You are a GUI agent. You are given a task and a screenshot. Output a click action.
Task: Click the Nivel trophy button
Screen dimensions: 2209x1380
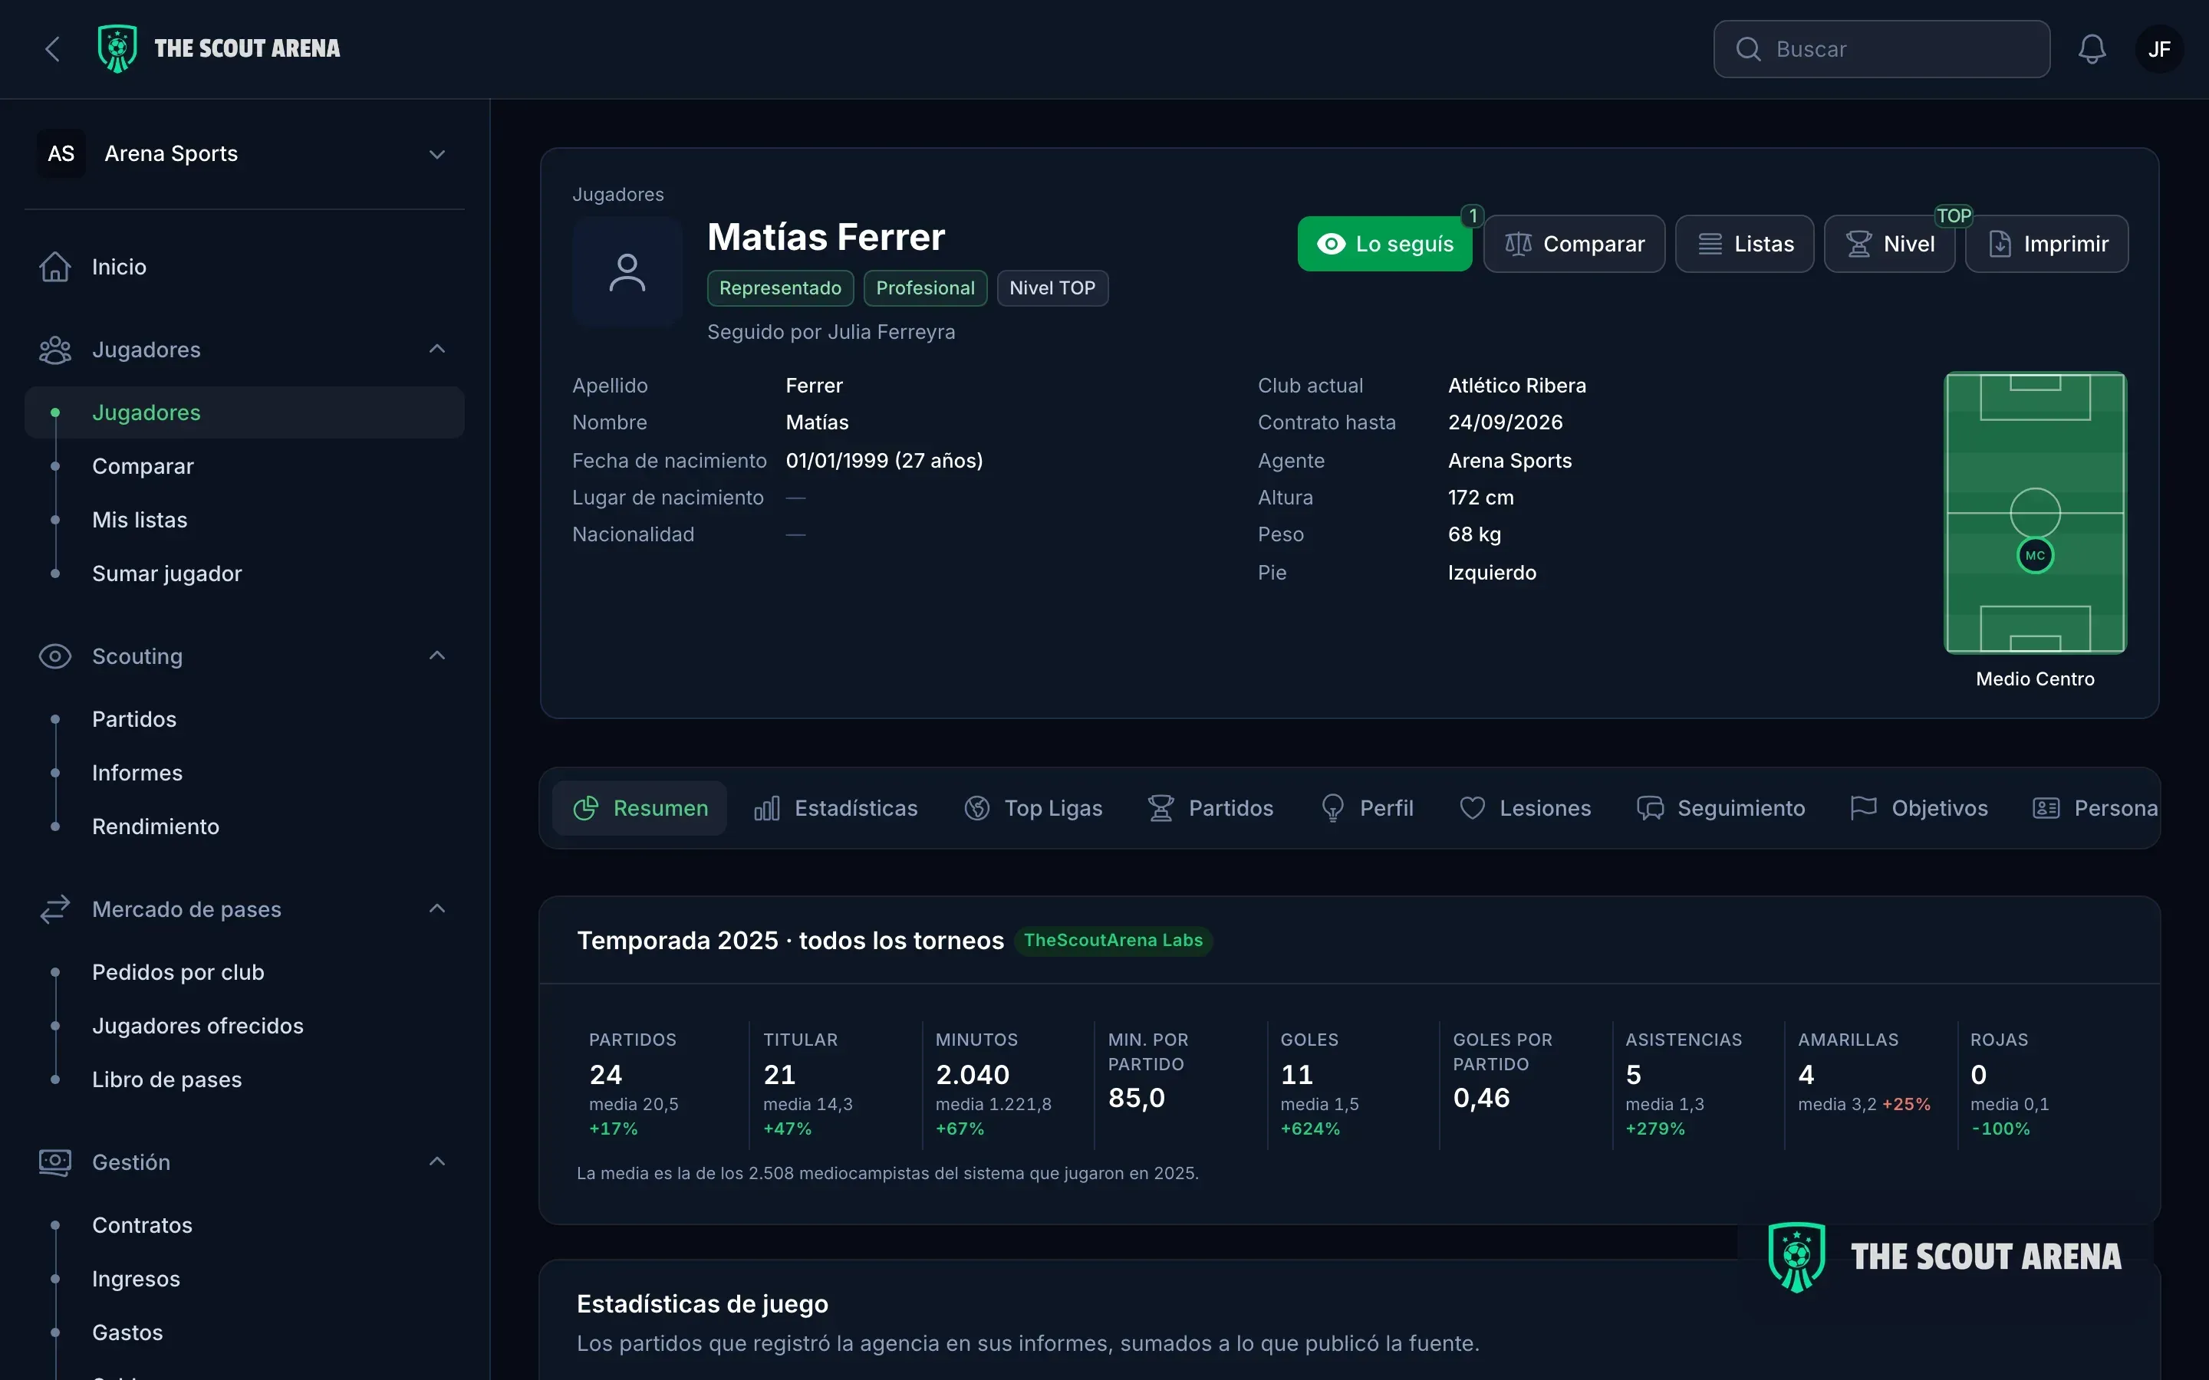pyautogui.click(x=1888, y=244)
